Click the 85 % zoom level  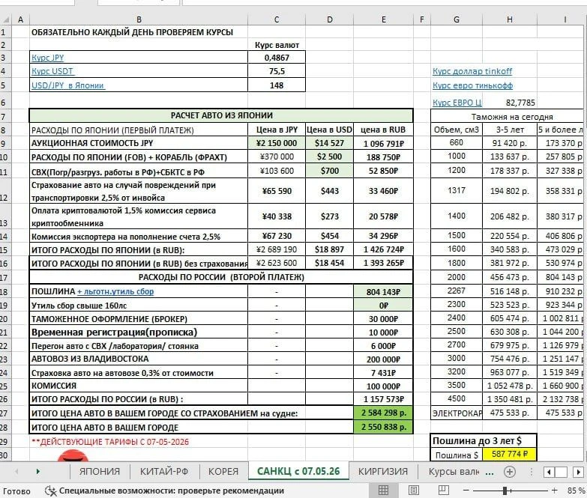[x=577, y=491]
